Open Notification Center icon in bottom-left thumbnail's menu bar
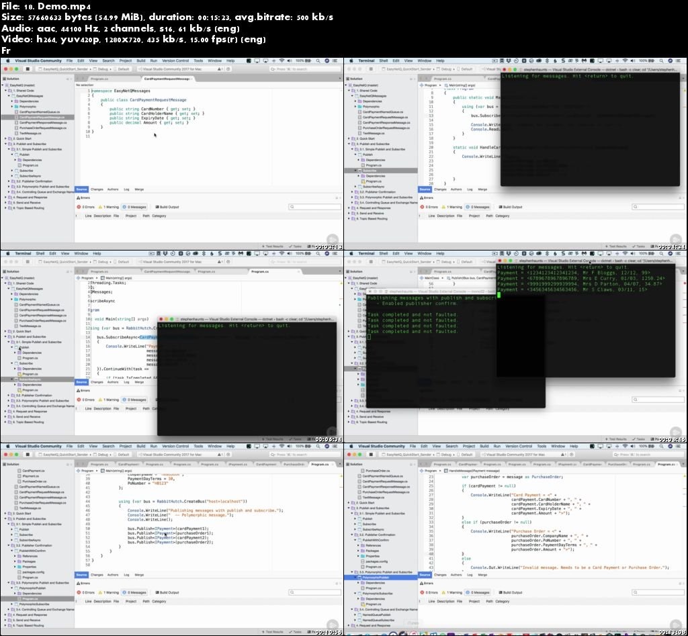Screen dimensions: 688x636 click(337, 446)
